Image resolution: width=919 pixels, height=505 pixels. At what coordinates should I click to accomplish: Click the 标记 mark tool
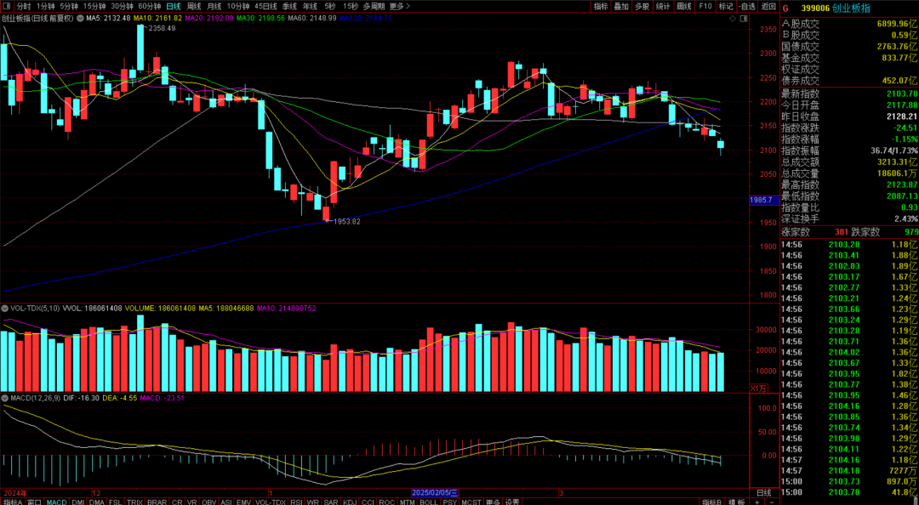[726, 6]
